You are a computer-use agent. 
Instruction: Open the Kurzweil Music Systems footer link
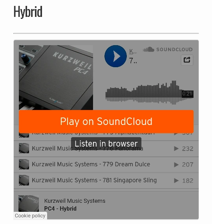(x=75, y=201)
